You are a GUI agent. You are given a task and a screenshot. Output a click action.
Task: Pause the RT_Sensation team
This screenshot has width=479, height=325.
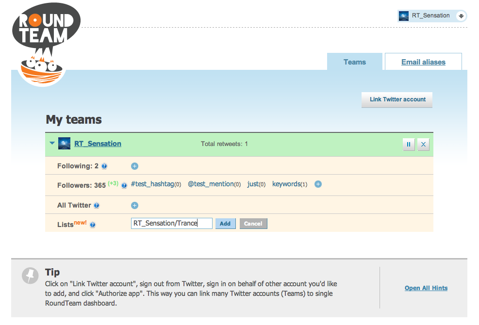pos(409,145)
